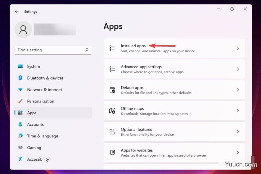The height and width of the screenshot is (174, 261).
Task: Click 'Websites that can open in an app' text
Action: [x=163, y=155]
